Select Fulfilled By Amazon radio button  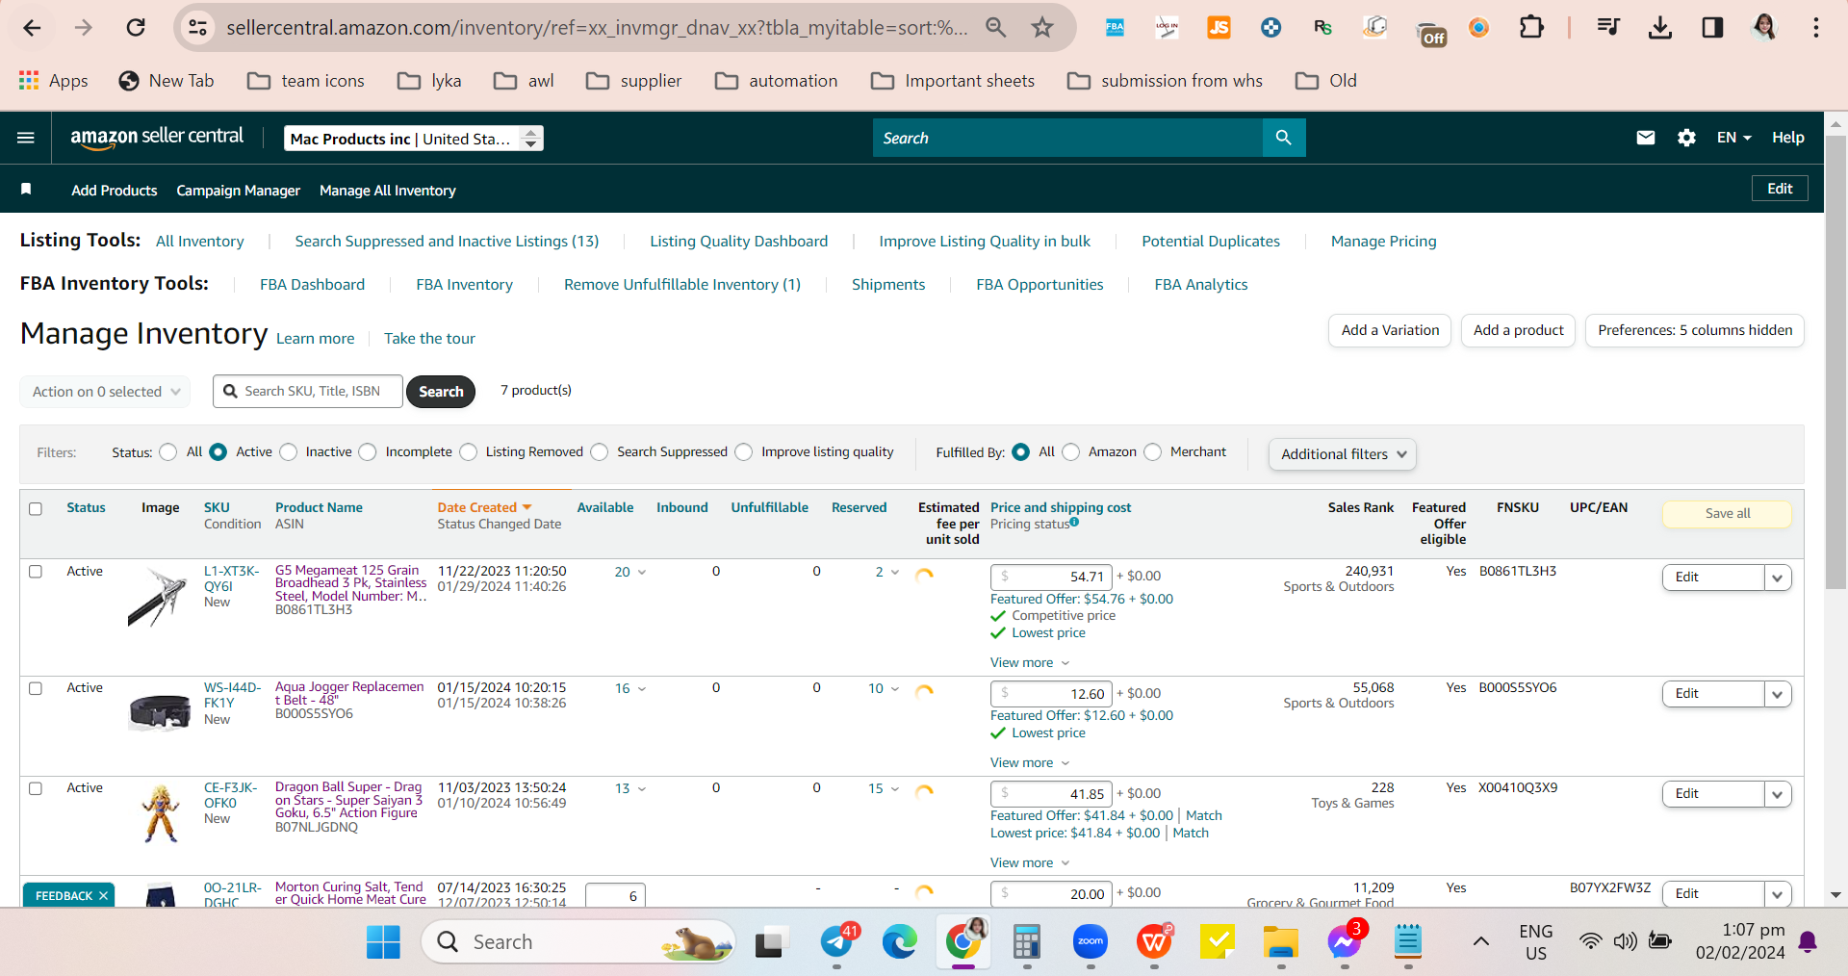tap(1070, 452)
